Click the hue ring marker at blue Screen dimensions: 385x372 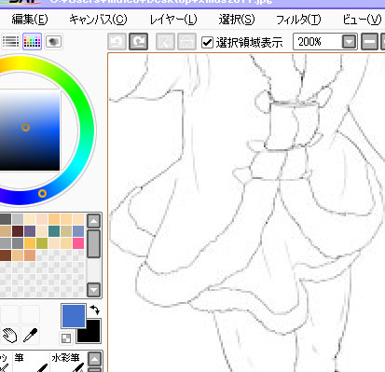click(42, 194)
